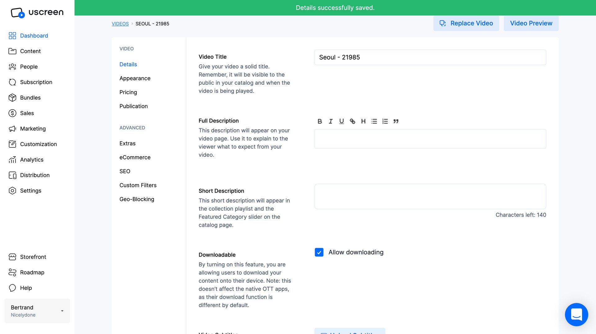Open the Marketing section in the sidebar
Viewport: 596px width, 334px height.
(33, 128)
